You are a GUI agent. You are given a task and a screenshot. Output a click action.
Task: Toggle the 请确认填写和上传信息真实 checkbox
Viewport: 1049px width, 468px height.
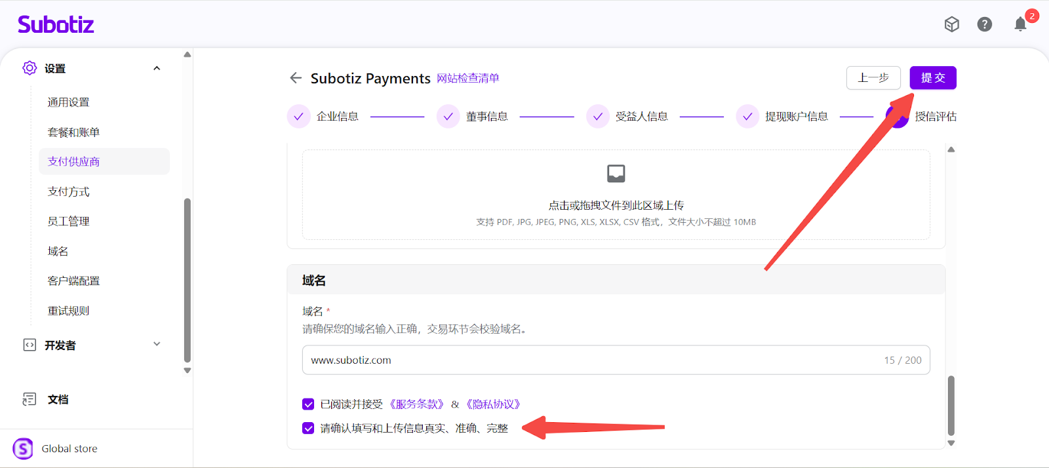[308, 428]
